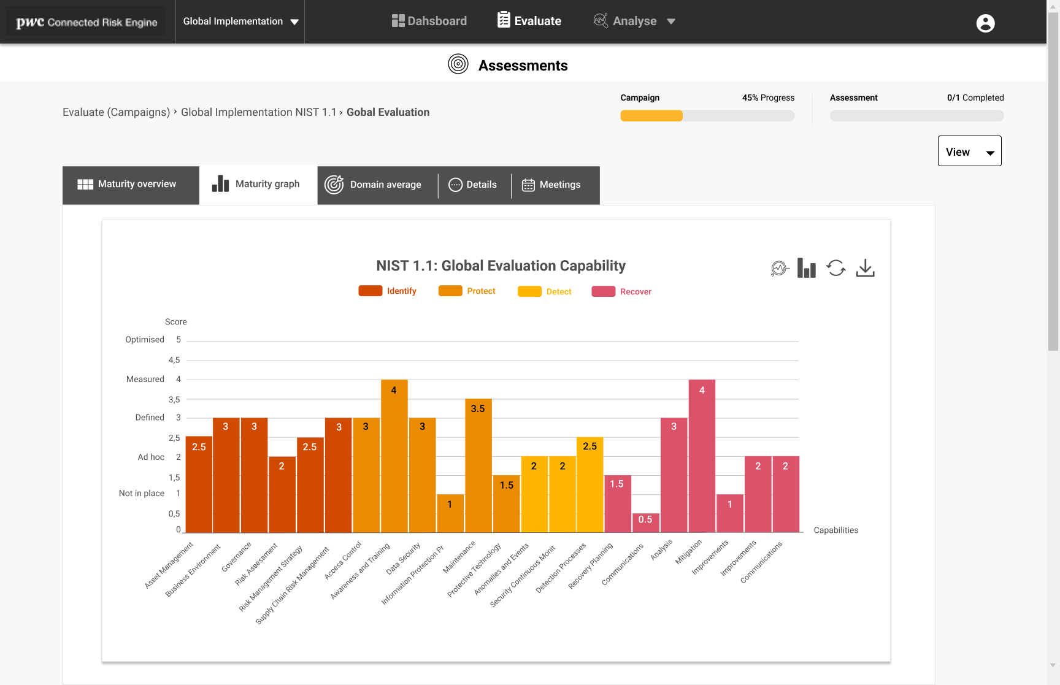Toggle the Identify legend series
1060x685 pixels.
[x=388, y=291]
